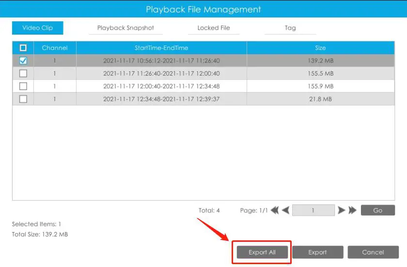Click the Total Size: 139.2 MB text
407x267 pixels.
[40, 235]
